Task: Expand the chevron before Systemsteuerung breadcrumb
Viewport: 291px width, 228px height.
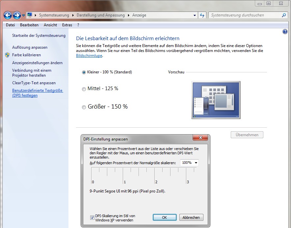Action: (36, 15)
